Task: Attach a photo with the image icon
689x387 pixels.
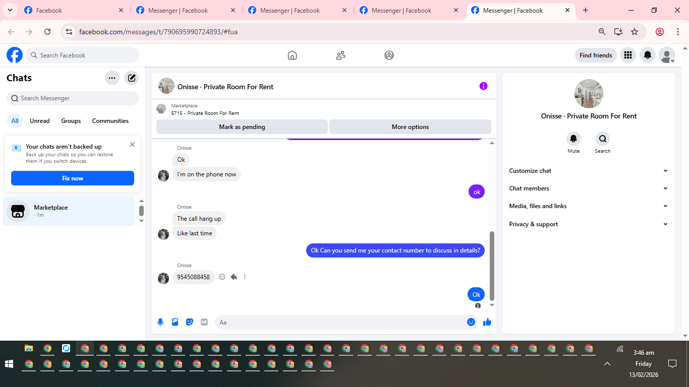Action: pos(175,322)
